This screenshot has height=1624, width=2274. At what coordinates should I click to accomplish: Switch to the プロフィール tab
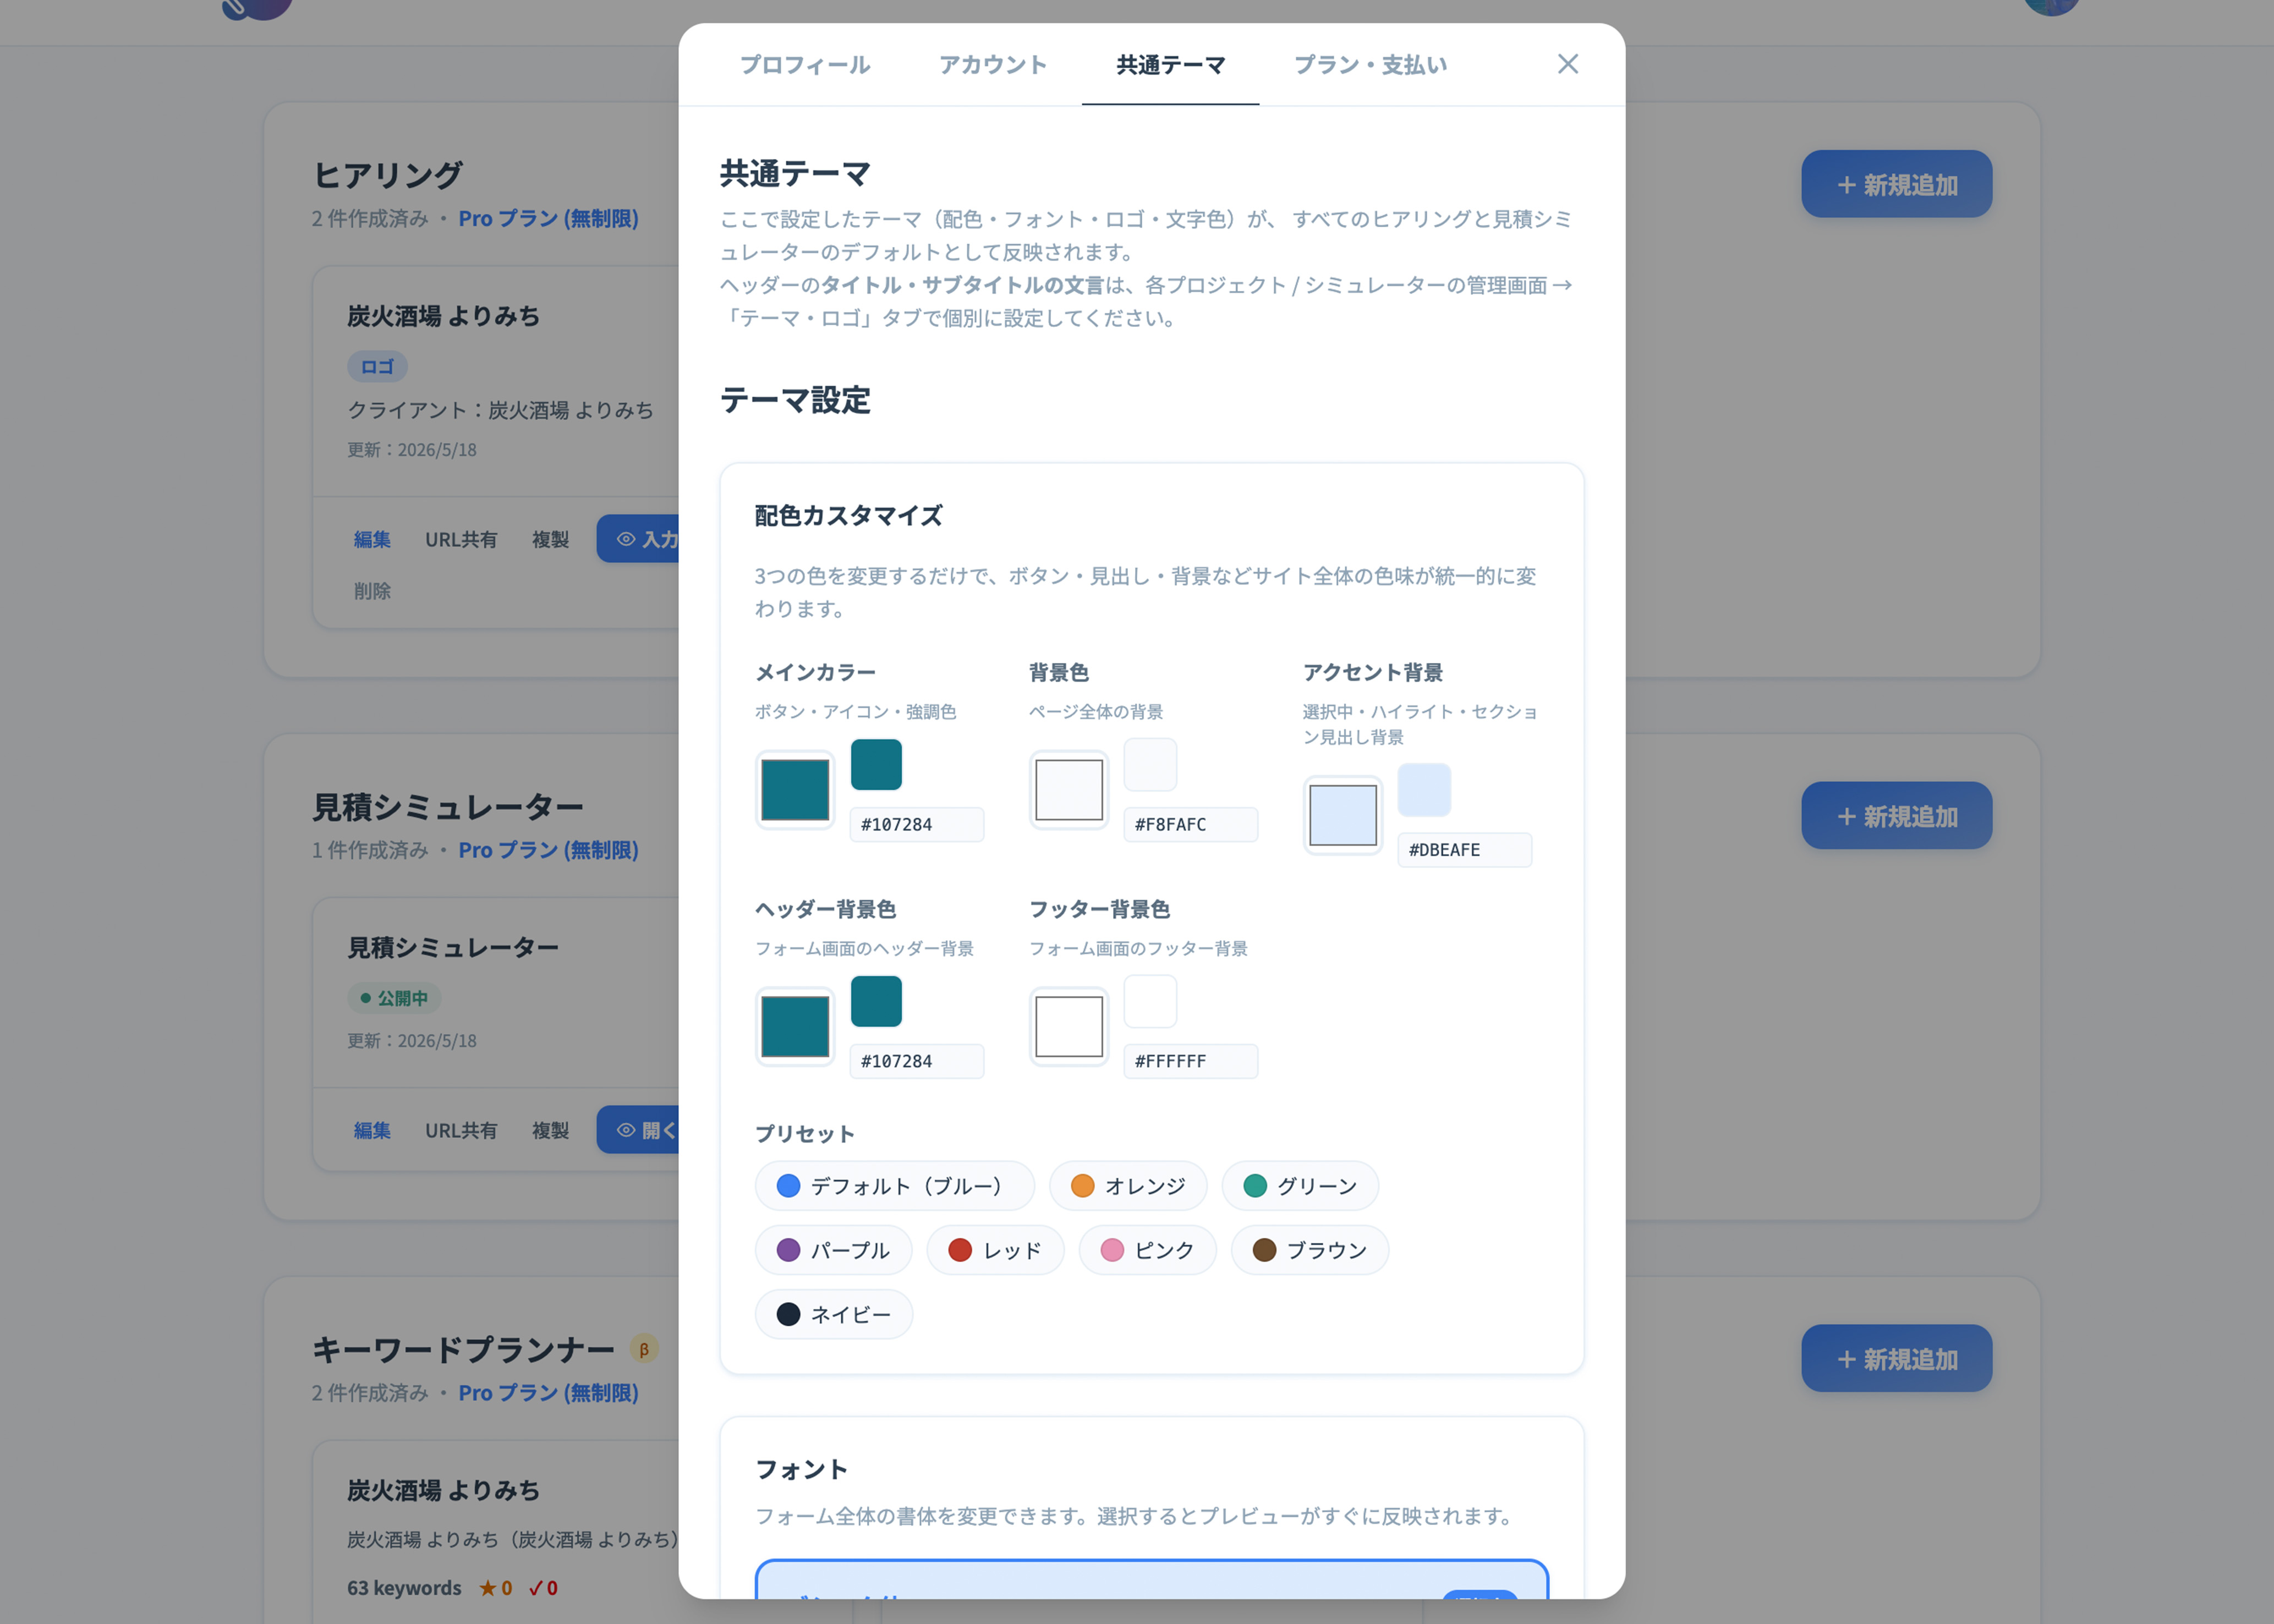tap(804, 65)
